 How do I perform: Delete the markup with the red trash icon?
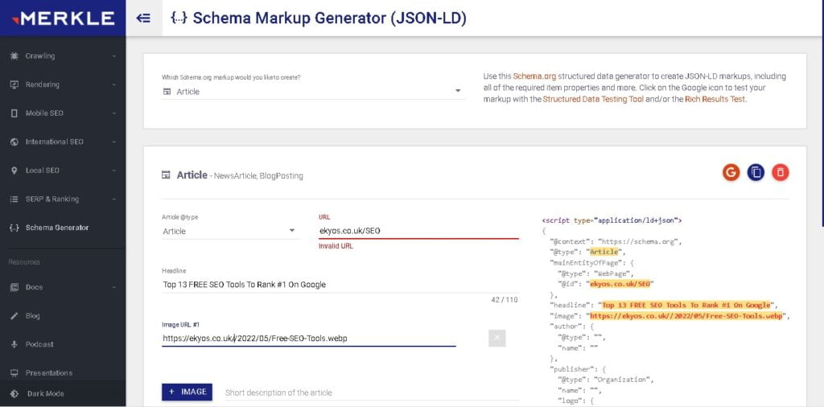[781, 172]
